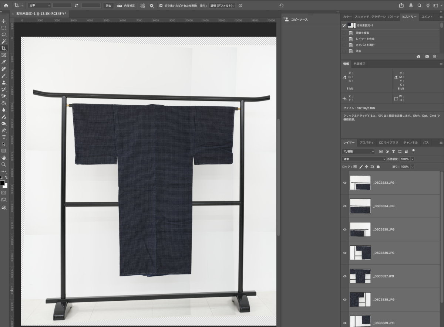Image resolution: width=444 pixels, height=327 pixels.
Task: Select the Lasso tool
Action: click(x=4, y=35)
